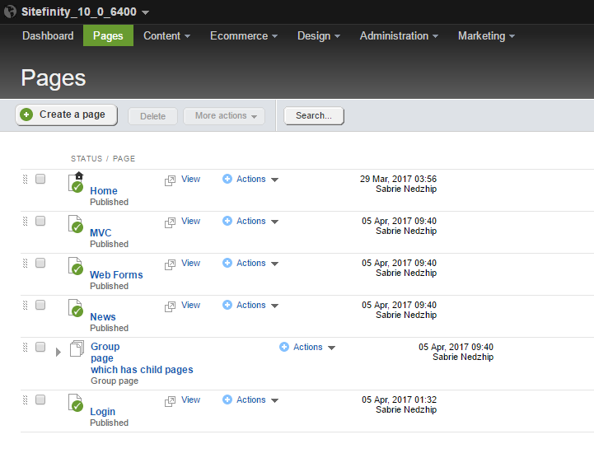Expand the Group page child pages

(58, 352)
